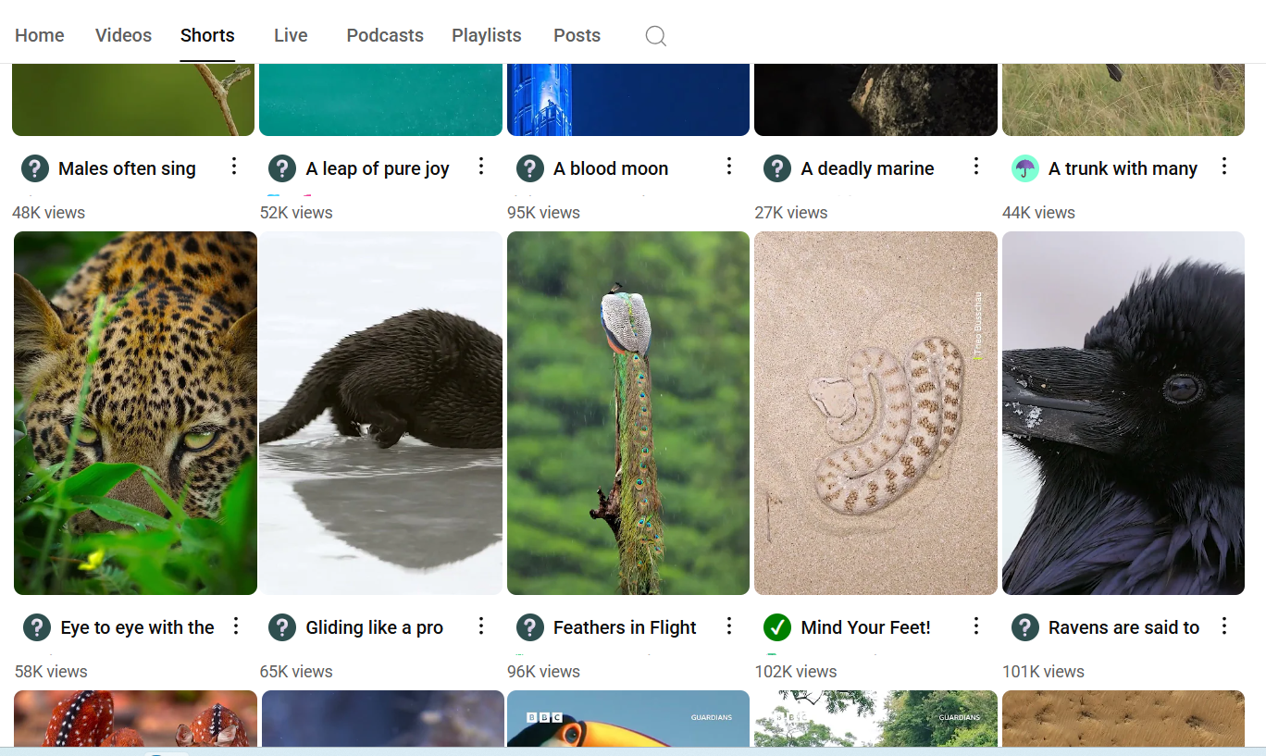Screen dimensions: 1266x756
Task: Open three-dot menu for 'A blood moon'
Action: [x=729, y=167]
